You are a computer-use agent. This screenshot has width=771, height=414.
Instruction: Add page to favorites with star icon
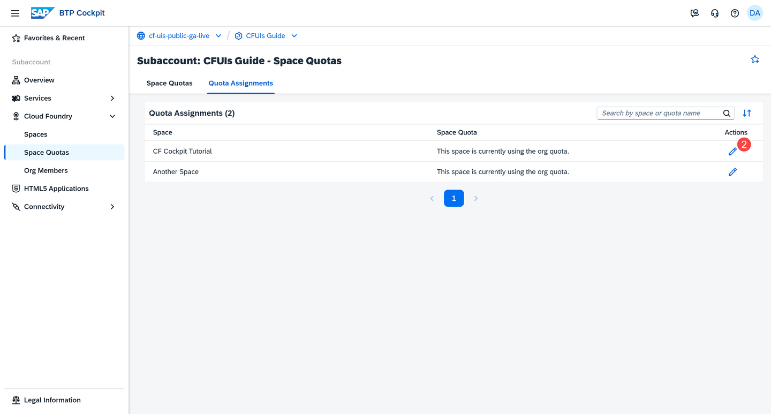coord(755,59)
